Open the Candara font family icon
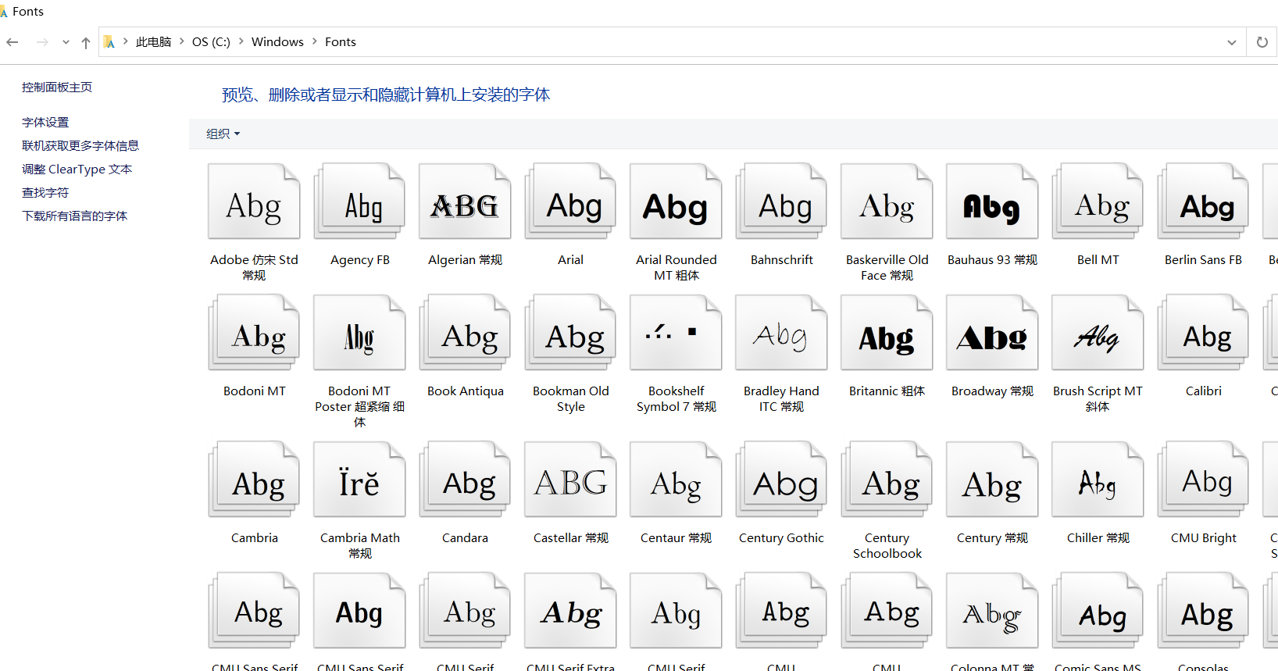This screenshot has height=671, width=1278. point(465,480)
